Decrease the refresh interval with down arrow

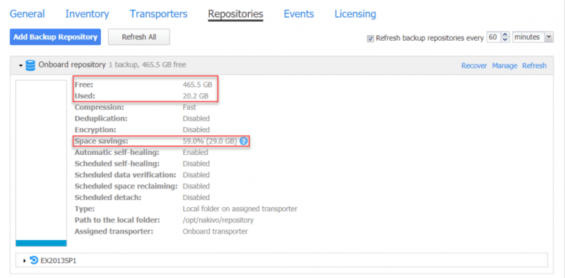[505, 39]
